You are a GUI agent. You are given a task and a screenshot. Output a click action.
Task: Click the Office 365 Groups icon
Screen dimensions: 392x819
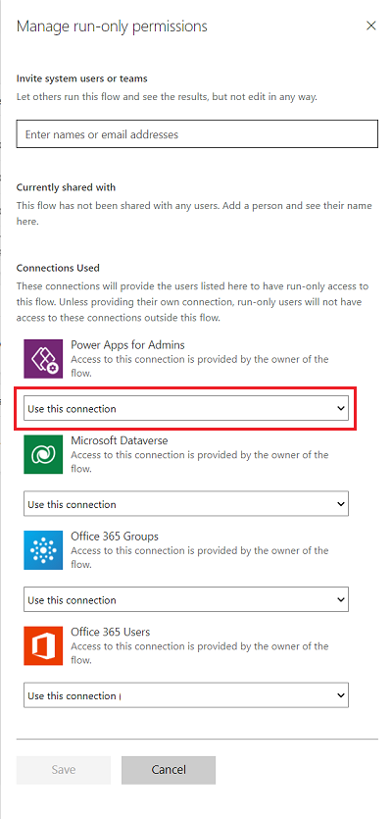click(44, 549)
